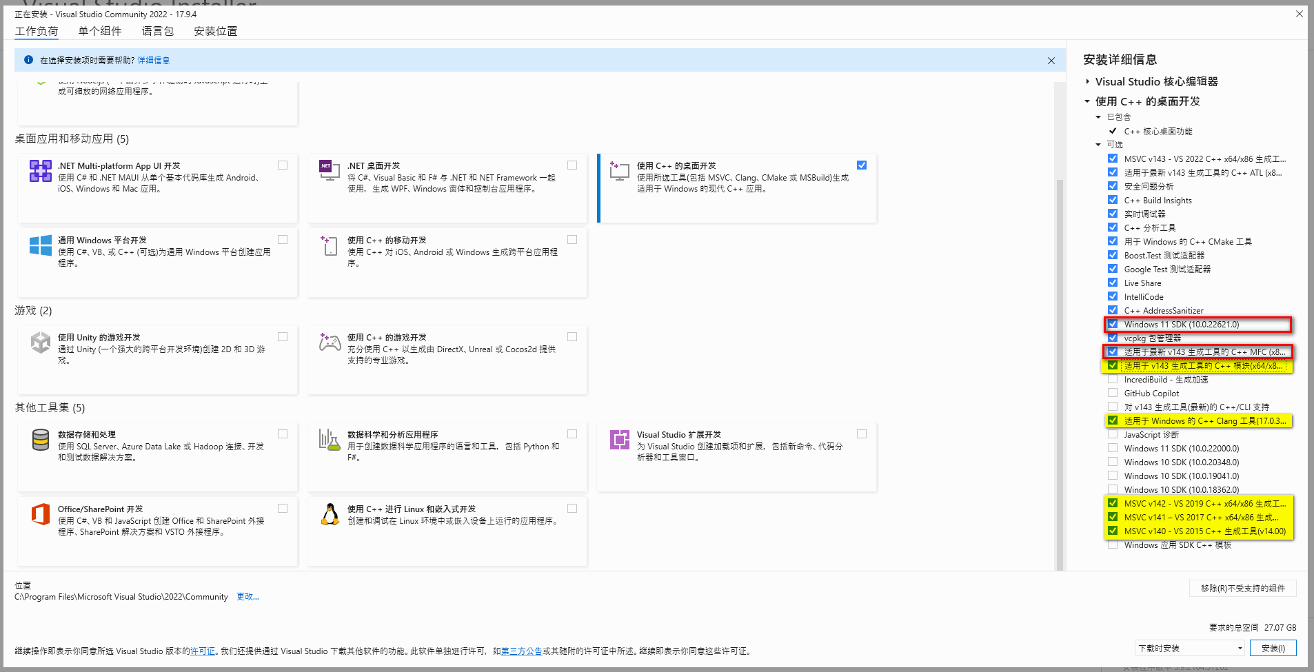Image resolution: width=1314 pixels, height=672 pixels.
Task: Click the 安装(I) button
Action: 1272,648
